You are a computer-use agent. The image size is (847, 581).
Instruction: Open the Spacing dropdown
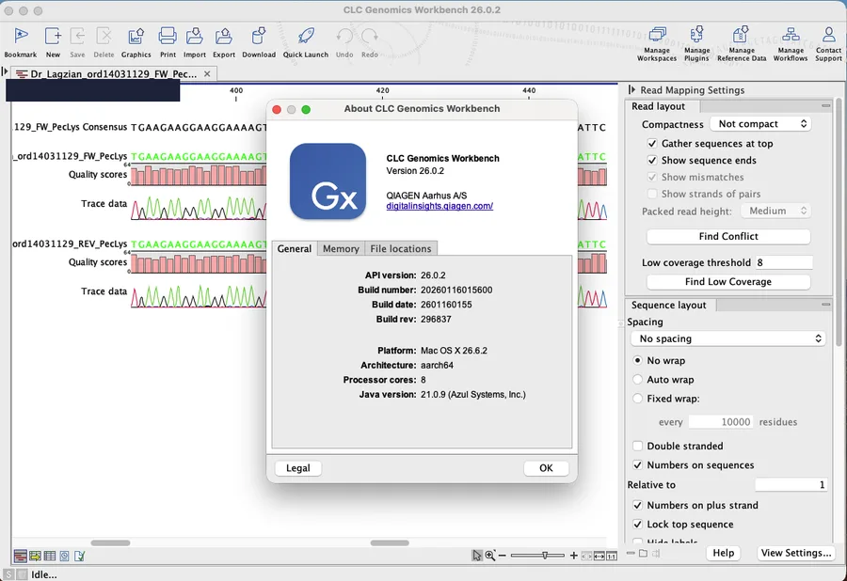727,338
